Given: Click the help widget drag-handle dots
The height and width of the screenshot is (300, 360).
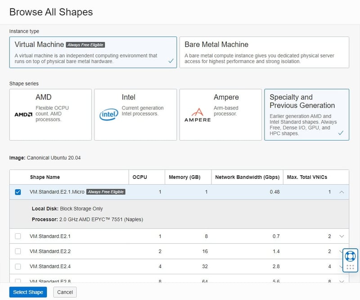Looking at the screenshot, I should (350, 267).
